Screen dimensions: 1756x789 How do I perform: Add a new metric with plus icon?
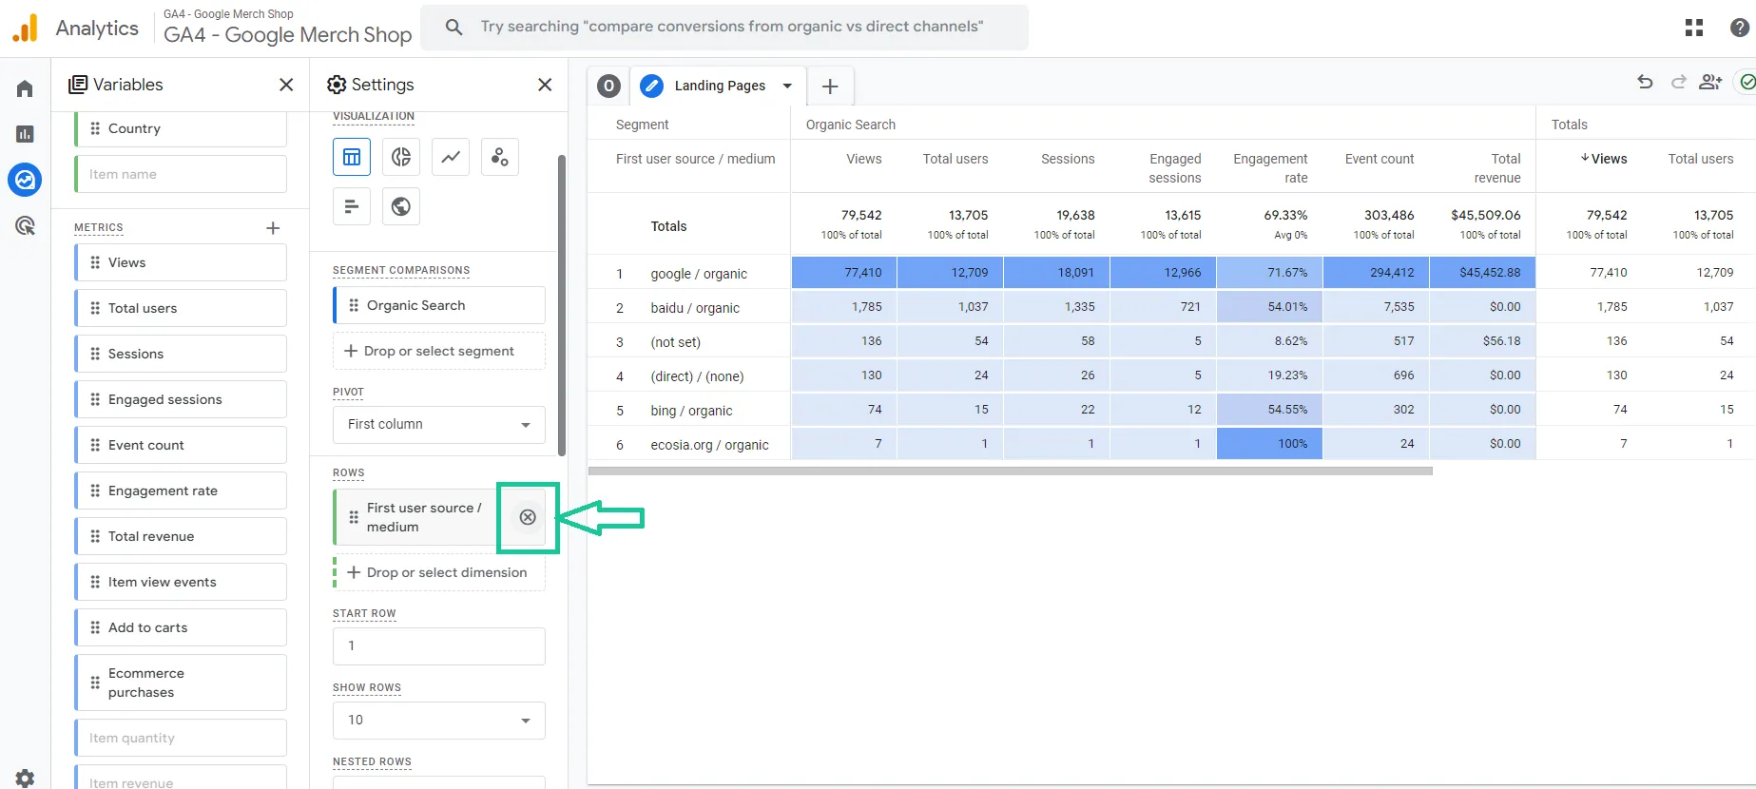[273, 228]
